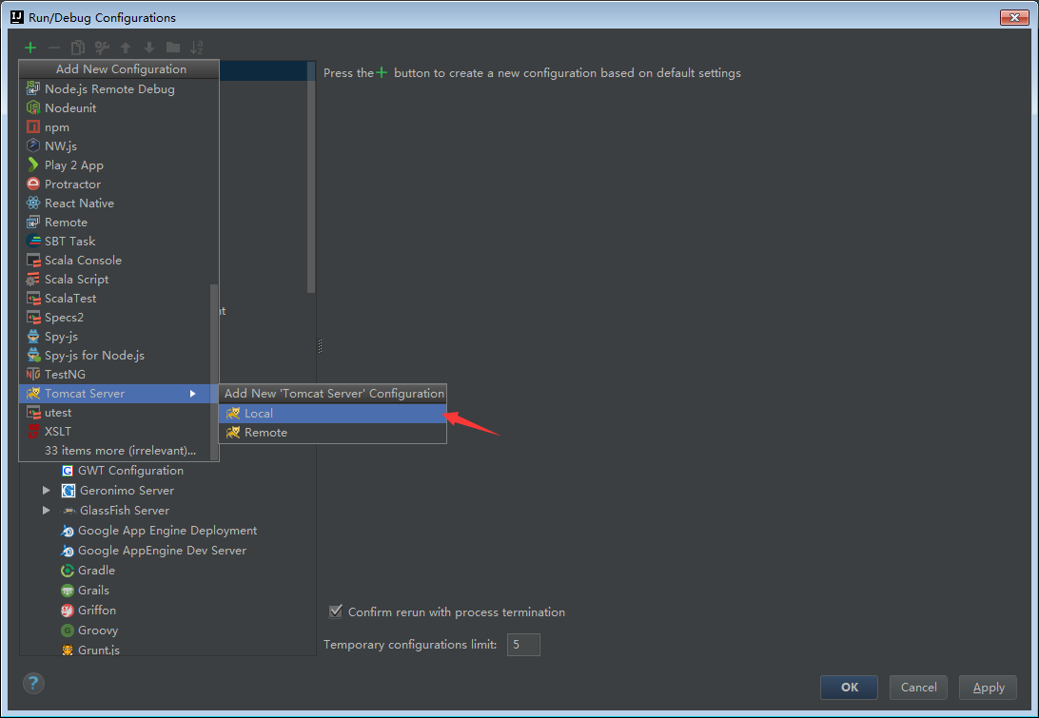This screenshot has width=1039, height=718.
Task: Click the Add New Configuration popup scrollbar
Action: 214,372
